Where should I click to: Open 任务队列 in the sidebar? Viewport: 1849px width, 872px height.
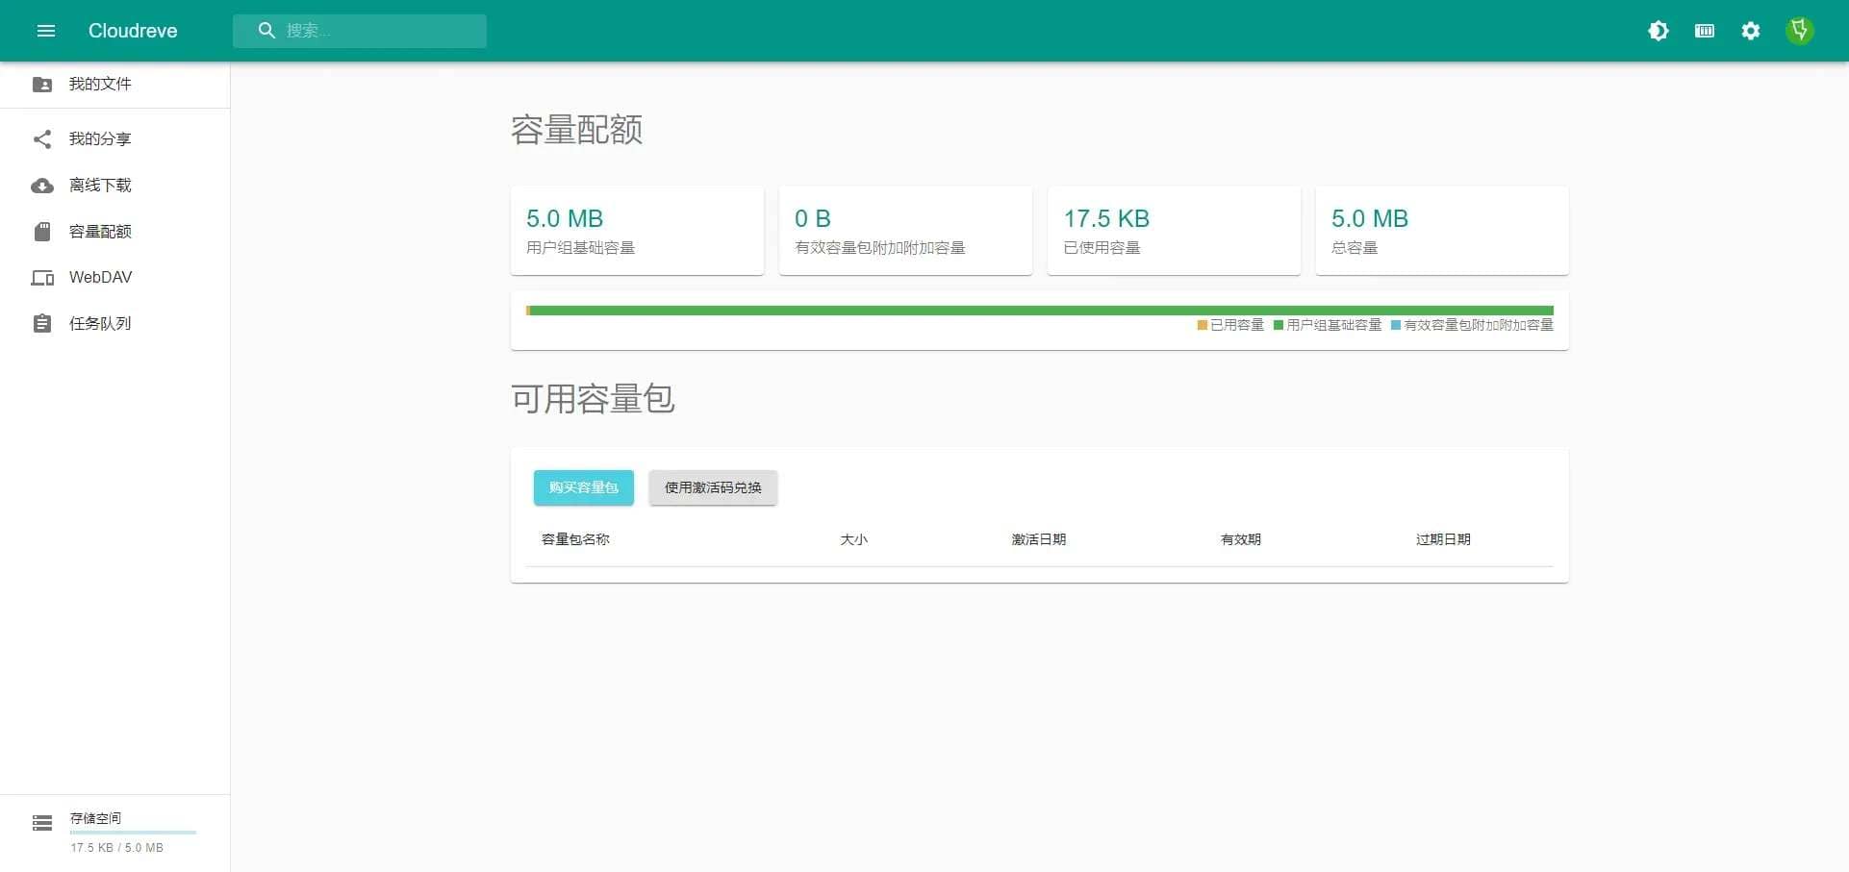[114, 324]
